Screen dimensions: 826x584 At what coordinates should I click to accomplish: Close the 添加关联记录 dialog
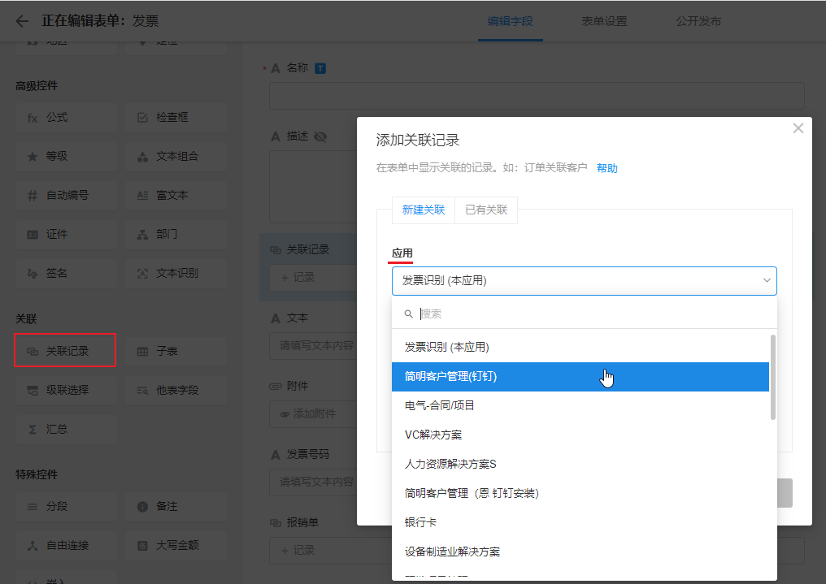798,128
